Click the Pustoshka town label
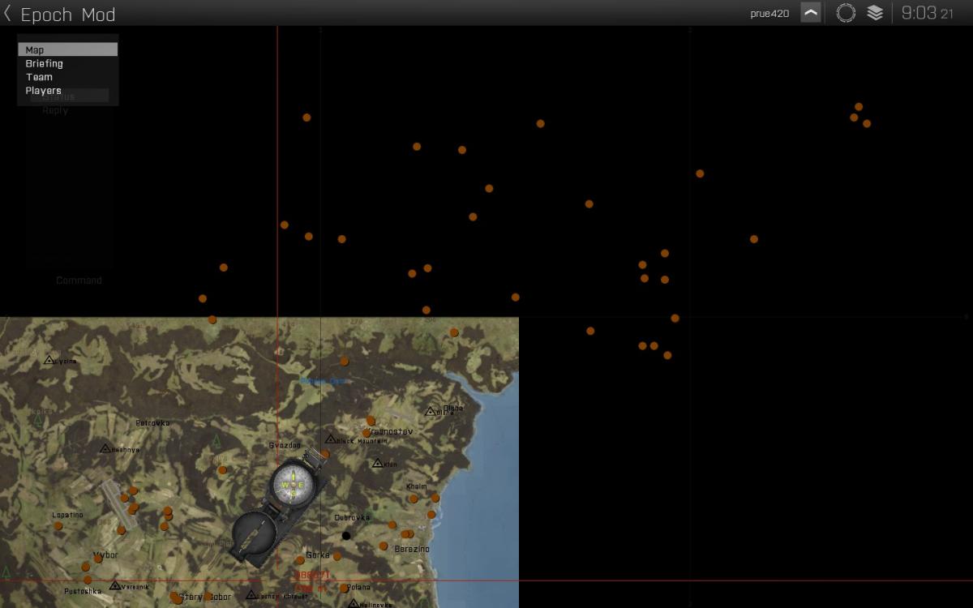This screenshot has width=973, height=608. point(83,591)
